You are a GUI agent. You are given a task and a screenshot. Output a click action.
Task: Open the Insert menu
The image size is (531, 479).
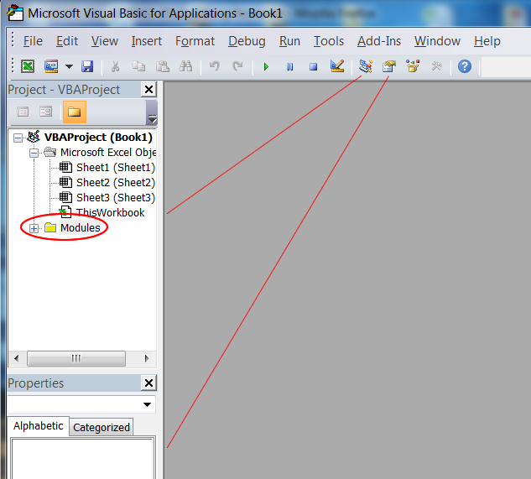click(147, 41)
